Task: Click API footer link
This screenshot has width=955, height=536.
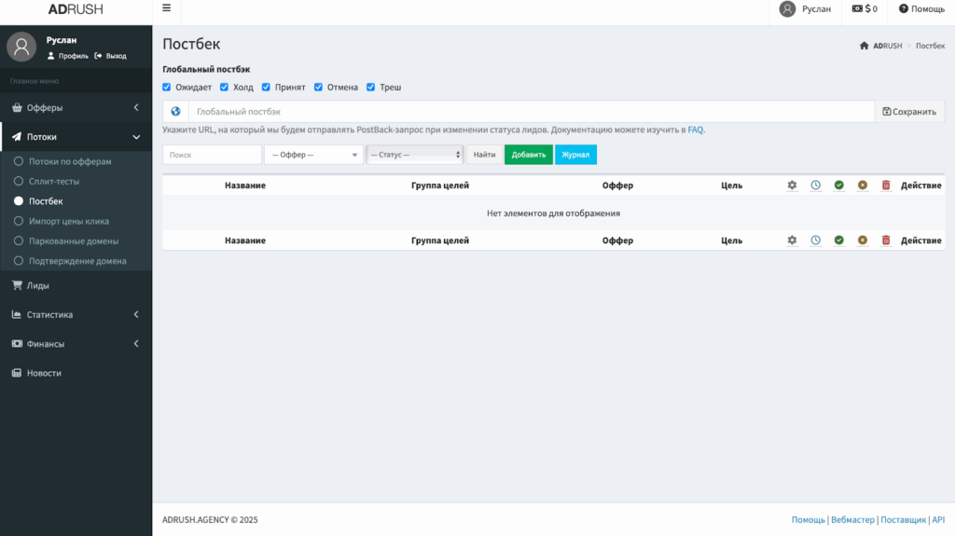Action: [938, 519]
